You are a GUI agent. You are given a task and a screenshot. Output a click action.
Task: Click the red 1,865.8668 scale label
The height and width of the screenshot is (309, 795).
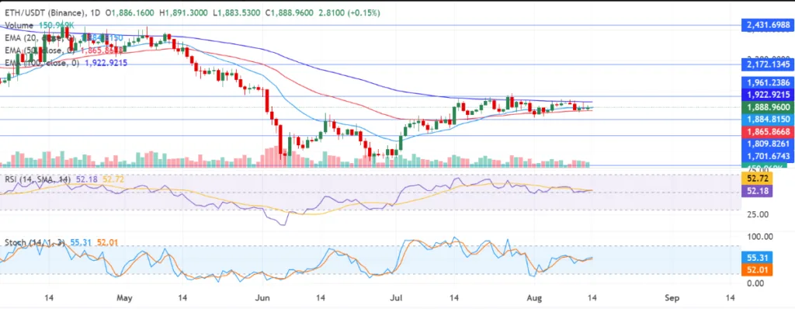click(x=768, y=131)
